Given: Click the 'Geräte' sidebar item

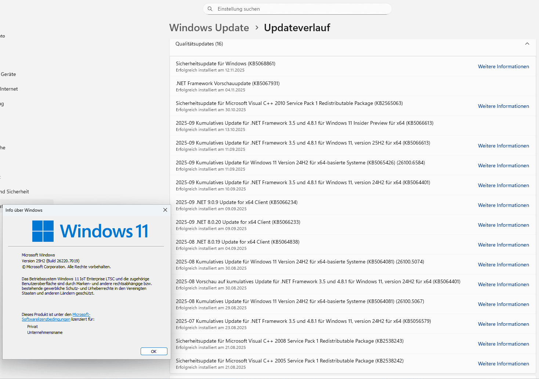Looking at the screenshot, I should (8, 74).
